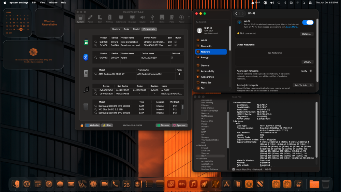Click the magnifier beside AMD Radeon RX 6800 XT
Screen dimensions: 341x192
[x=95, y=74]
